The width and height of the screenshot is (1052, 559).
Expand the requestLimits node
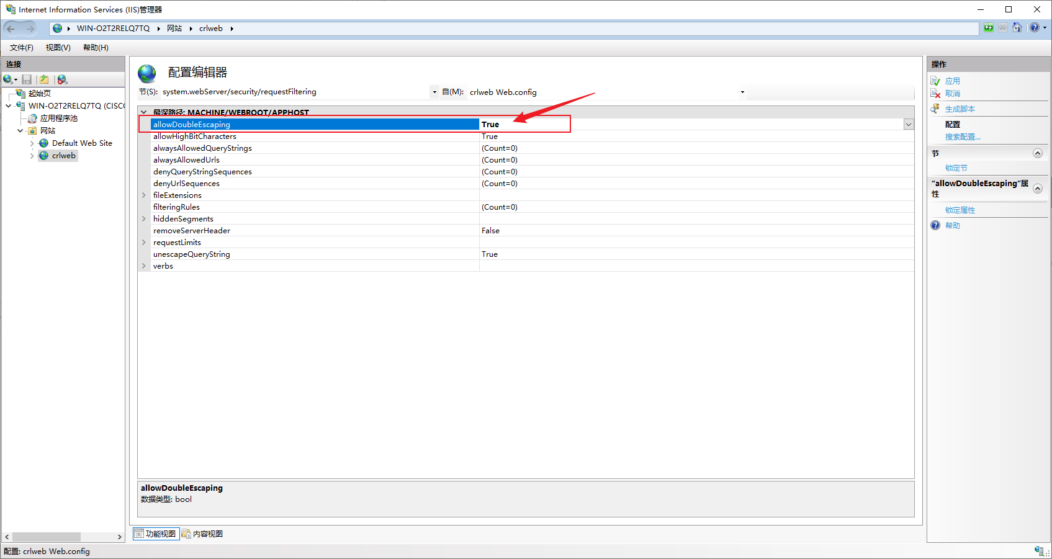pyautogui.click(x=144, y=242)
